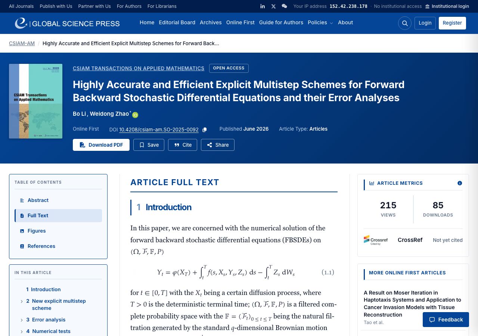Click Published June 2026 text
Image resolution: width=478 pixels, height=336 pixels.
point(244,129)
